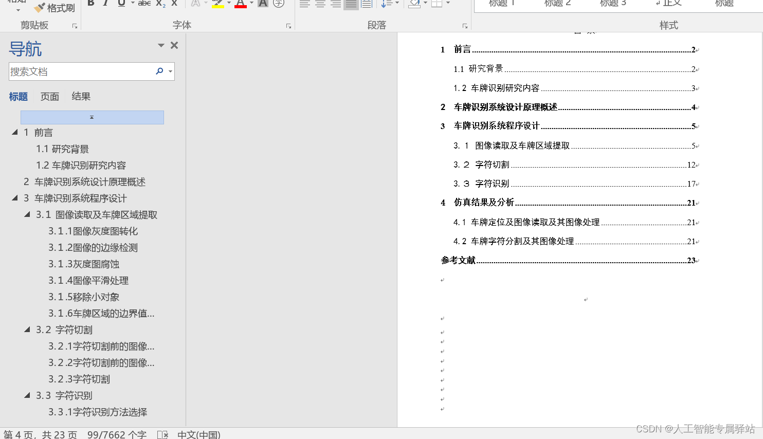The width and height of the screenshot is (763, 439).
Task: Toggle Italic formatting
Action: click(106, 3)
